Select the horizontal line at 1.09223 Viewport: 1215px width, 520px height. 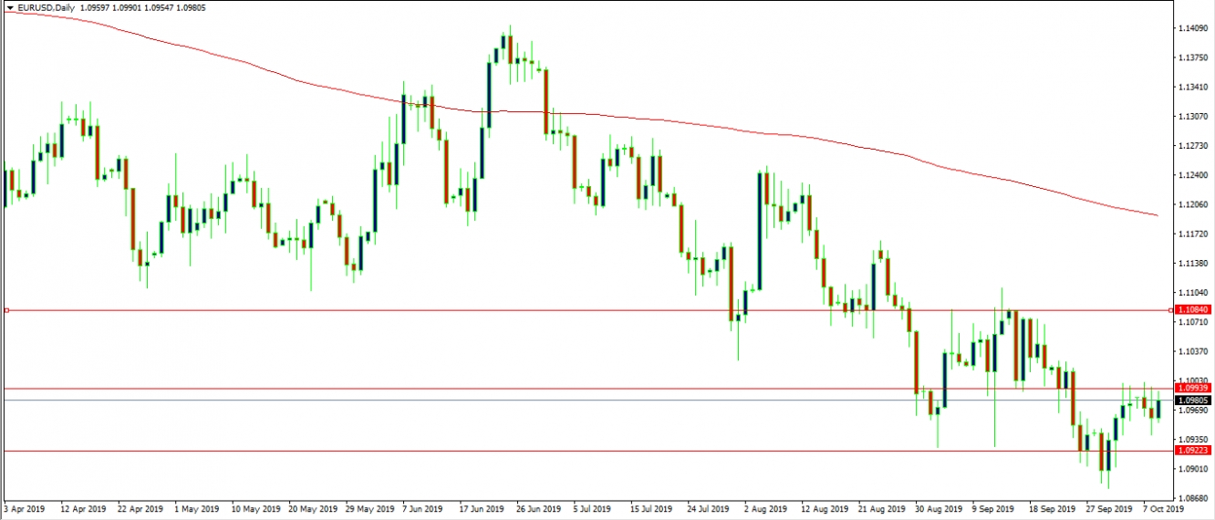pyautogui.click(x=365, y=451)
